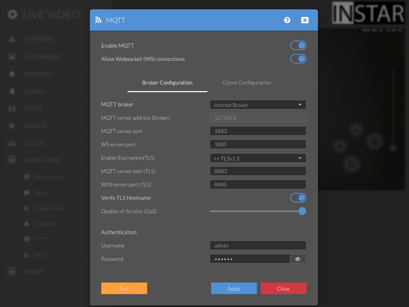Click the blue Apply button
This screenshot has height=307, width=409.
point(234,289)
